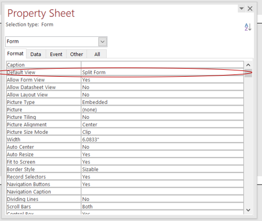262x221 pixels.
Task: Select the Picture Type value Embedded
Action: coord(162,102)
